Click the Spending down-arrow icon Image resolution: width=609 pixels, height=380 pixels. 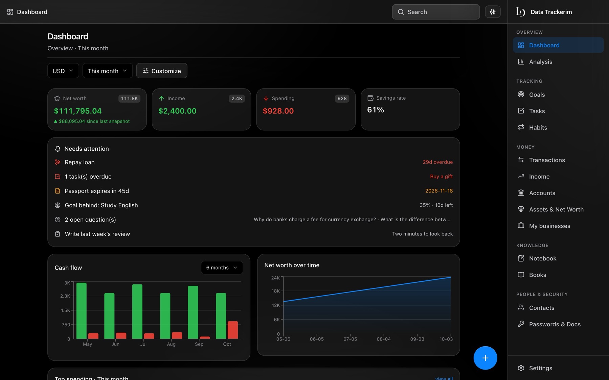(x=266, y=98)
